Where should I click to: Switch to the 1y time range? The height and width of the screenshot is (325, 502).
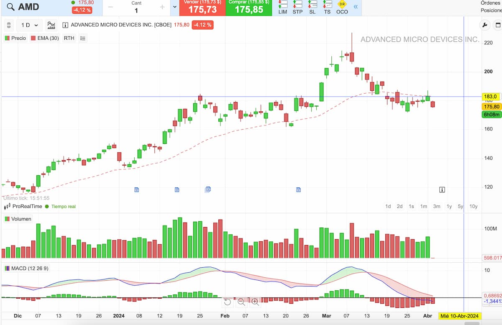[x=449, y=206]
